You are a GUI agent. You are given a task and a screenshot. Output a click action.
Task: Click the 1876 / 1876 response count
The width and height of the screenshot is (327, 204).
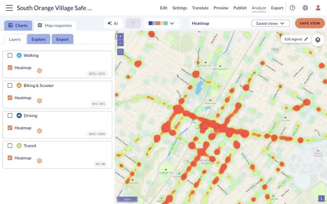coord(96,74)
